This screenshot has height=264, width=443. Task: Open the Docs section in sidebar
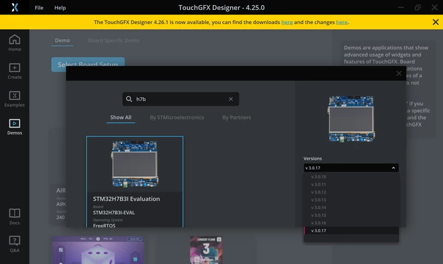point(15,217)
